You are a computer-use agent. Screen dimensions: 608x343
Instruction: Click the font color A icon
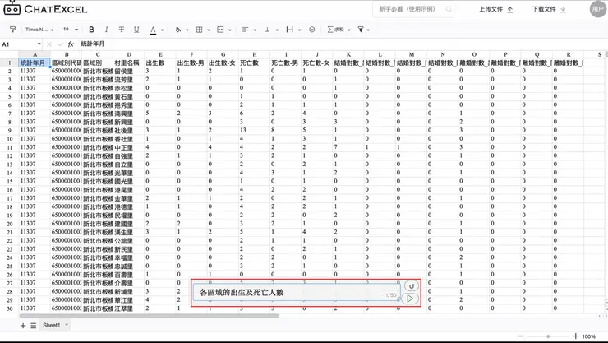coord(153,30)
